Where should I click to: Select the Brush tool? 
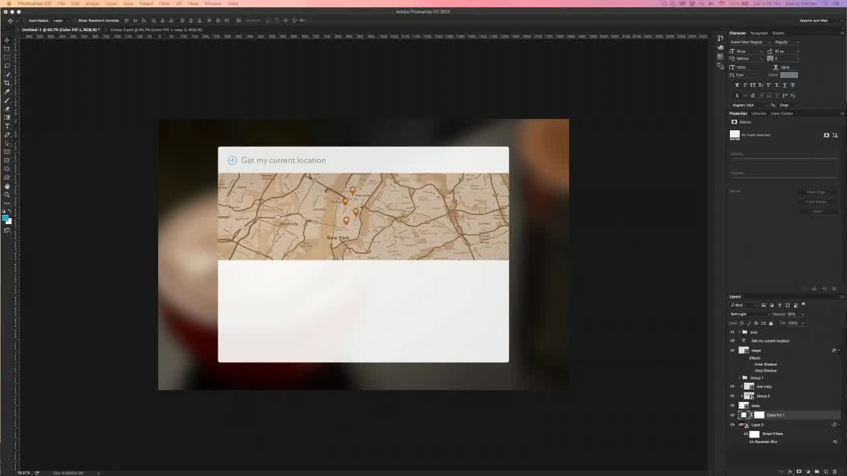[7, 100]
